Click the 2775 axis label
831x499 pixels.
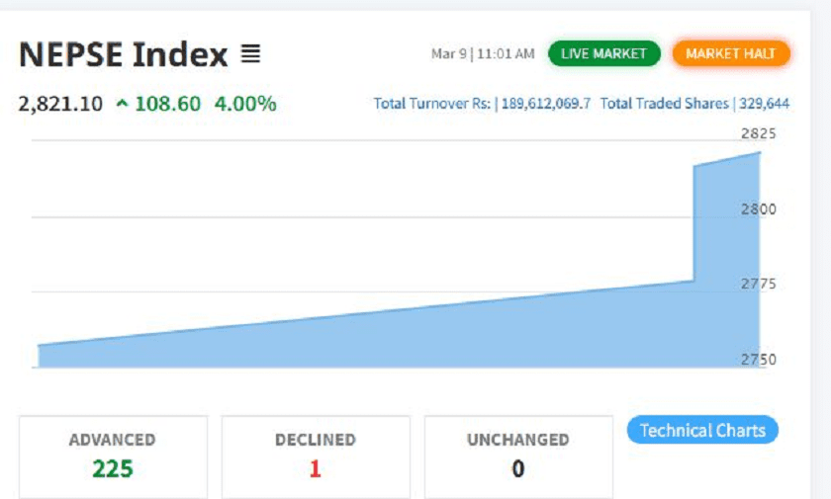pos(758,285)
